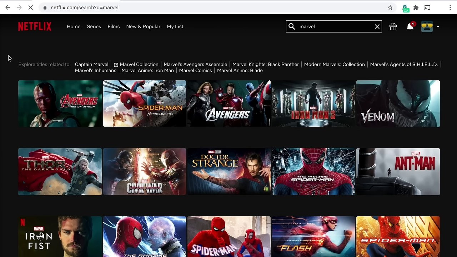Open the gift icon in header
Viewport: 457px width, 257px height.
click(x=393, y=26)
